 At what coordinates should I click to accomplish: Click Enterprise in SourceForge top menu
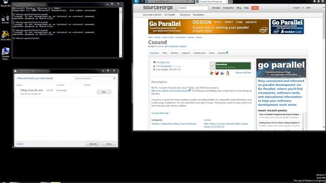pos(228,8)
